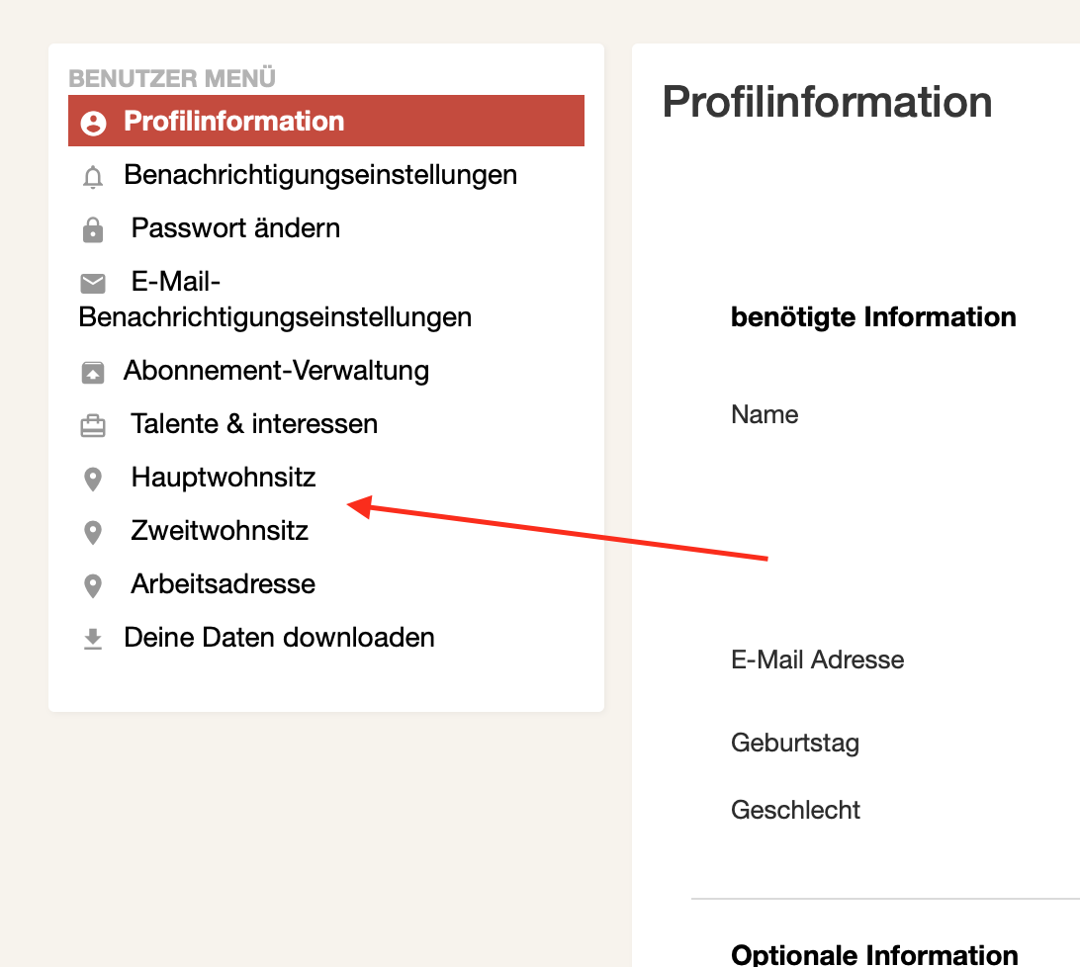Open the Hauptwohnsitz address page
The height and width of the screenshot is (967, 1080).
224,478
